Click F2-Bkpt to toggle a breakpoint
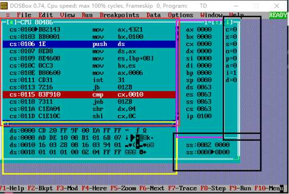 (40, 188)
